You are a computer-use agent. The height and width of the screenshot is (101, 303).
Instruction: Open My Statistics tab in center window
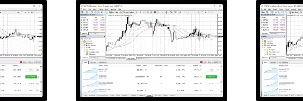[103, 62]
